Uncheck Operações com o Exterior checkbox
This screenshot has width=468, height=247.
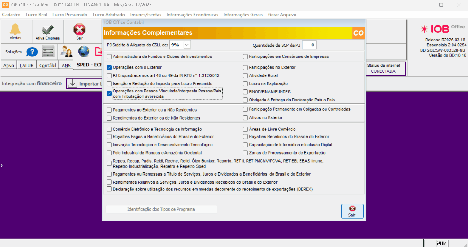109,67
